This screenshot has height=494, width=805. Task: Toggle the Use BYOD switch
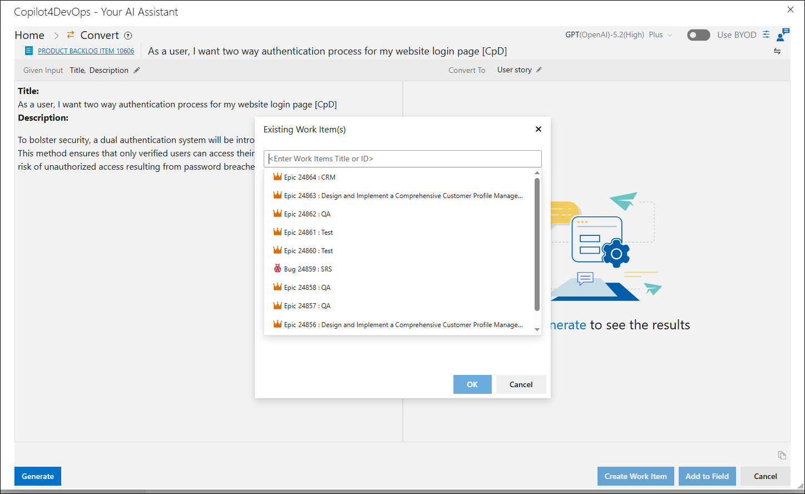tap(698, 35)
